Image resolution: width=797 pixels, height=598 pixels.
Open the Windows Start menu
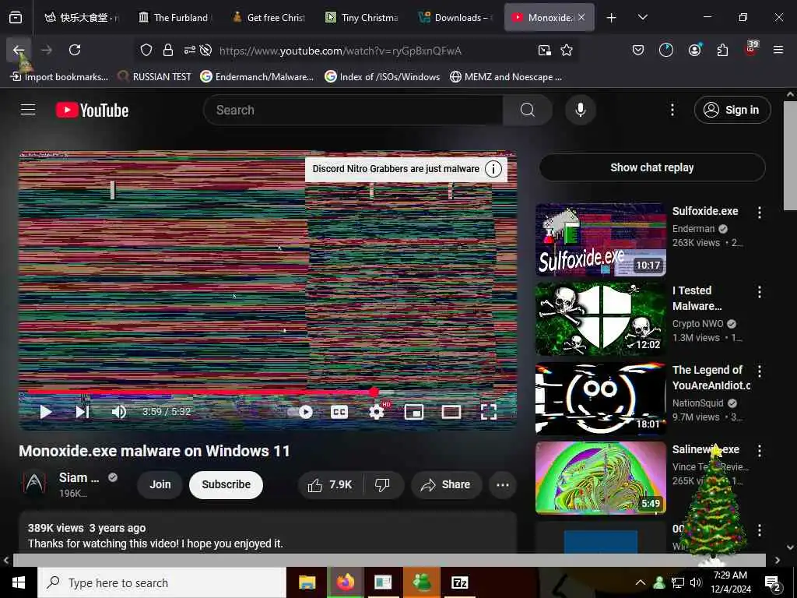pos(19,582)
